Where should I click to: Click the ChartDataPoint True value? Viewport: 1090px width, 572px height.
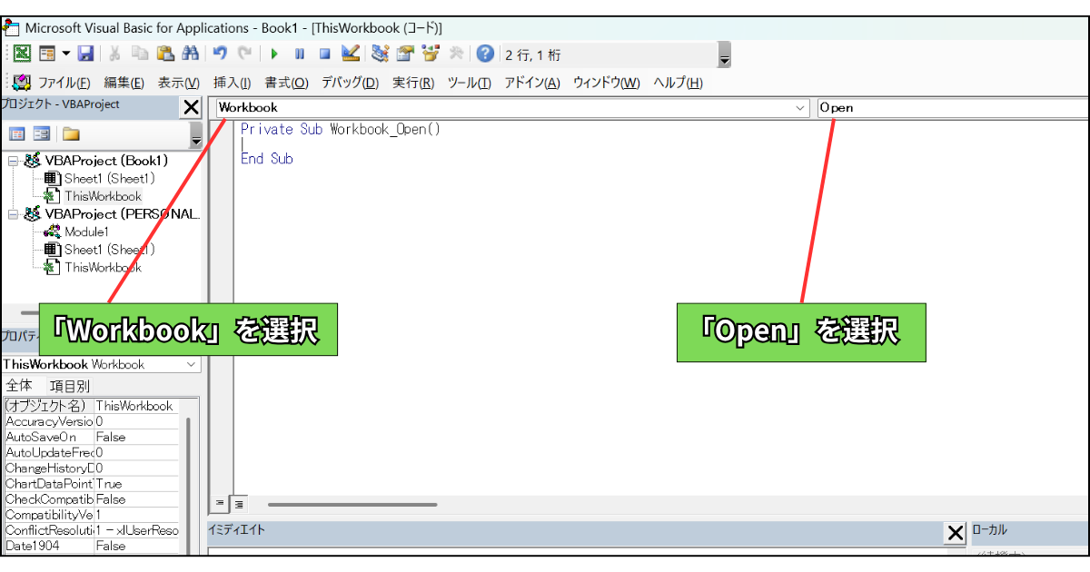[x=136, y=484]
